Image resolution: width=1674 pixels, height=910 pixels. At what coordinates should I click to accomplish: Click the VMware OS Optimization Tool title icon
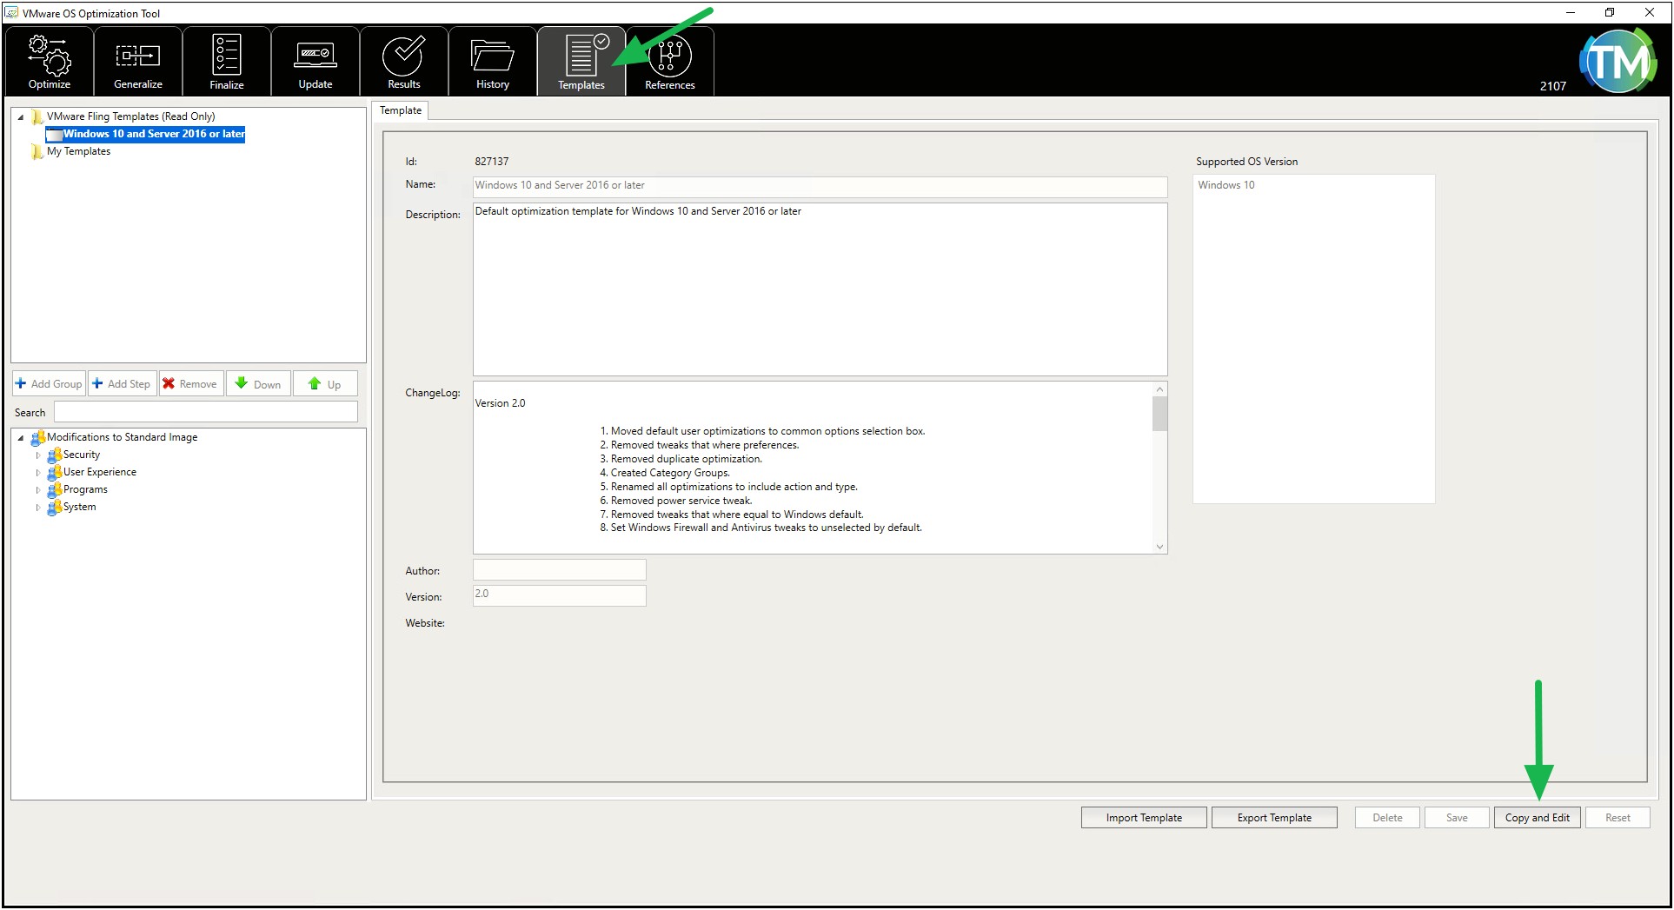(11, 13)
